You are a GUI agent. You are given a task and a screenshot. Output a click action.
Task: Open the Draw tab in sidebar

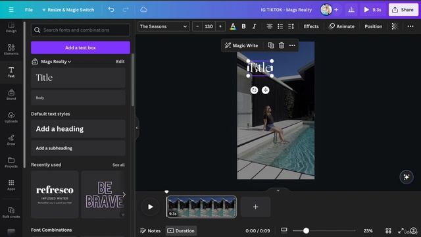click(x=11, y=140)
